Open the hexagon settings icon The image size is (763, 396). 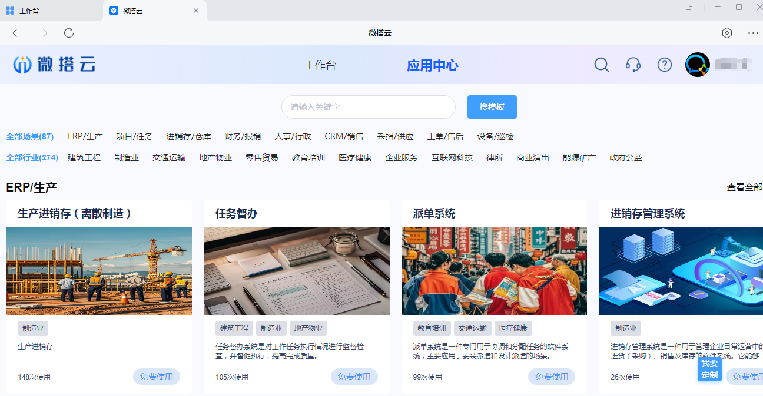point(727,33)
